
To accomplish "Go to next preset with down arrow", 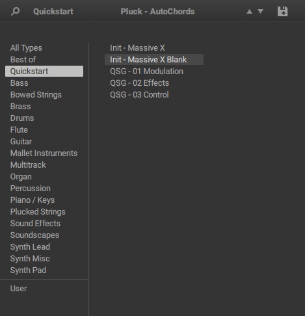I will (x=260, y=11).
